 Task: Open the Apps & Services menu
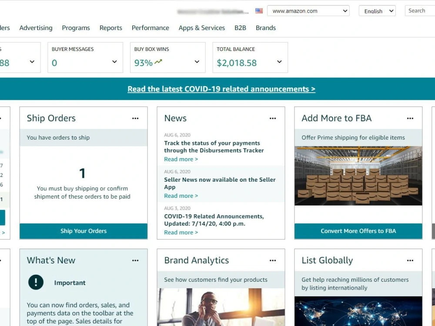pos(202,28)
